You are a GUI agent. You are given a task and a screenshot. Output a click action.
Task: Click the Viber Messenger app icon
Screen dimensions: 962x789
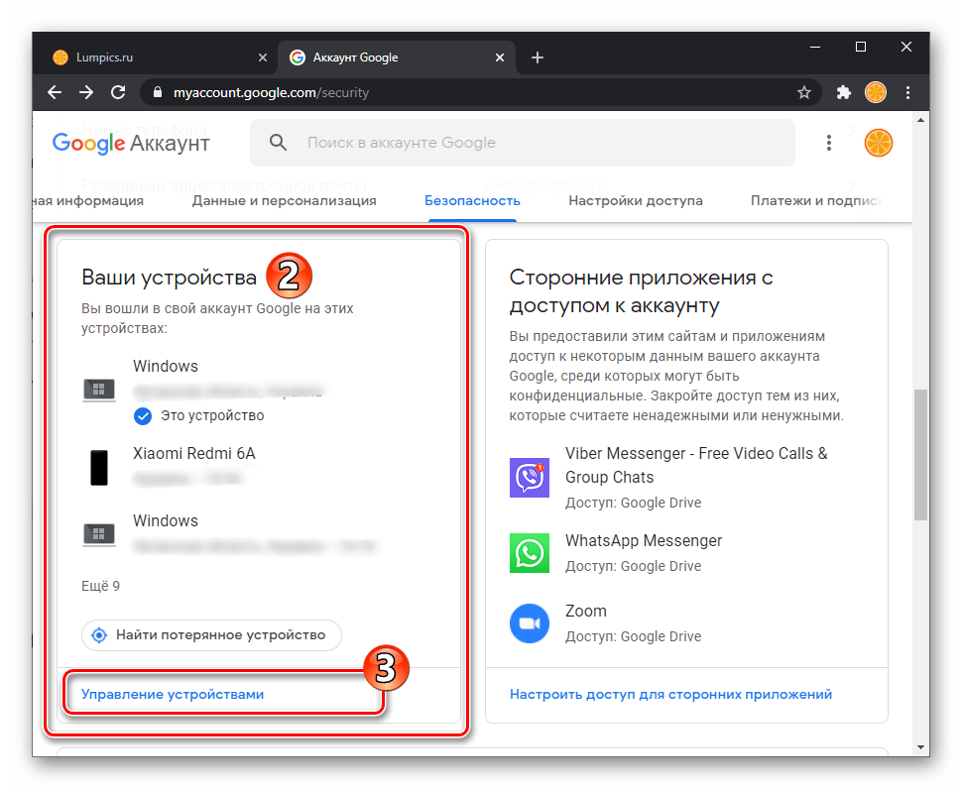pos(529,477)
